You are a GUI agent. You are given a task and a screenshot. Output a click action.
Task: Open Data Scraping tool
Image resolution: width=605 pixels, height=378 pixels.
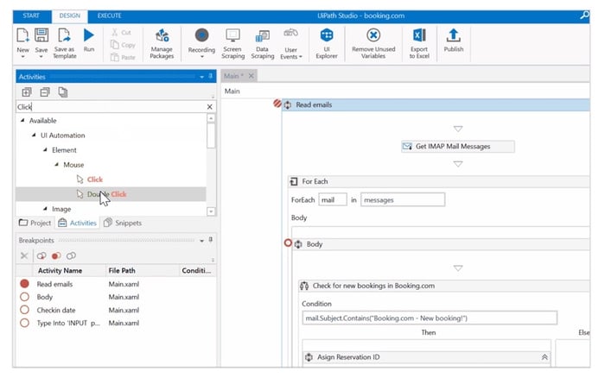(263, 43)
